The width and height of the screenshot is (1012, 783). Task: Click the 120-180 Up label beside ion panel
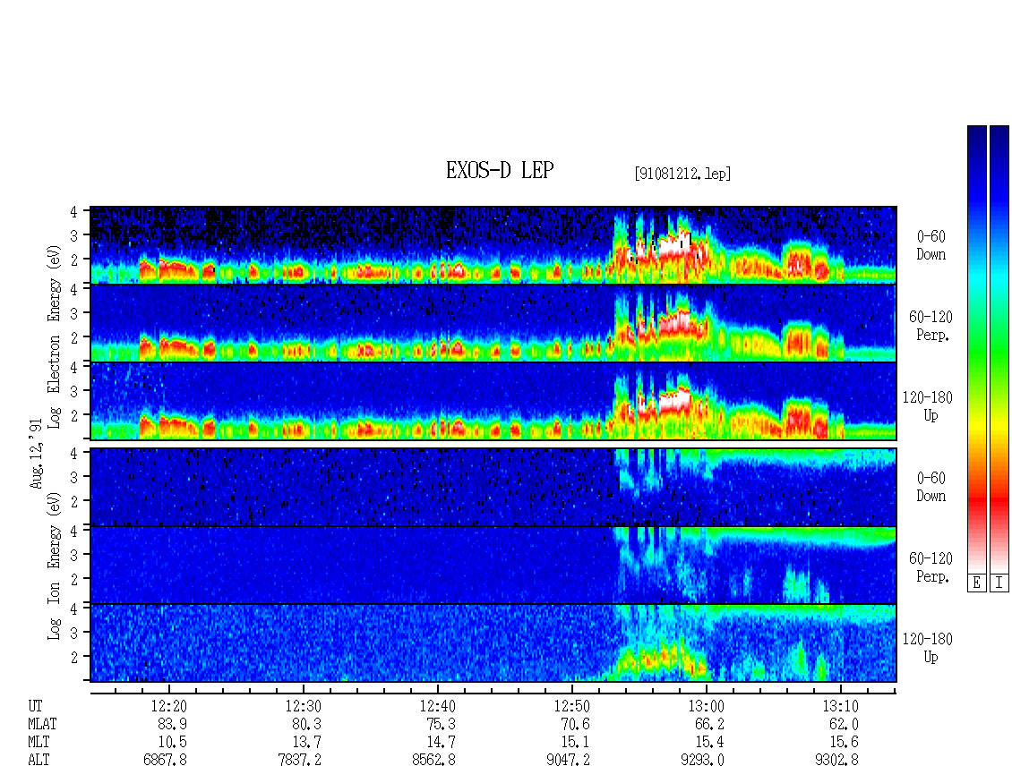(928, 648)
